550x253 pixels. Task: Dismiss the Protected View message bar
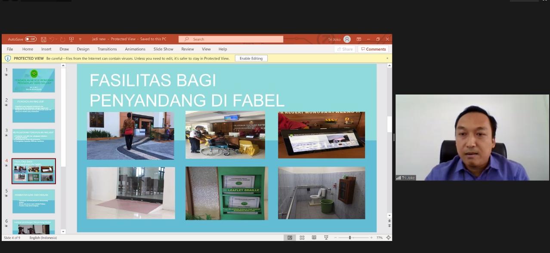tap(387, 58)
